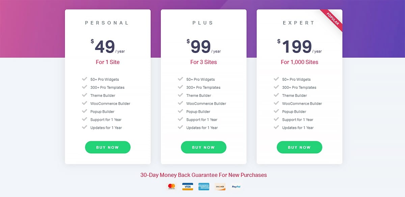
Task: Click checkmark beside Expert Popup Builder
Action: click(276, 112)
